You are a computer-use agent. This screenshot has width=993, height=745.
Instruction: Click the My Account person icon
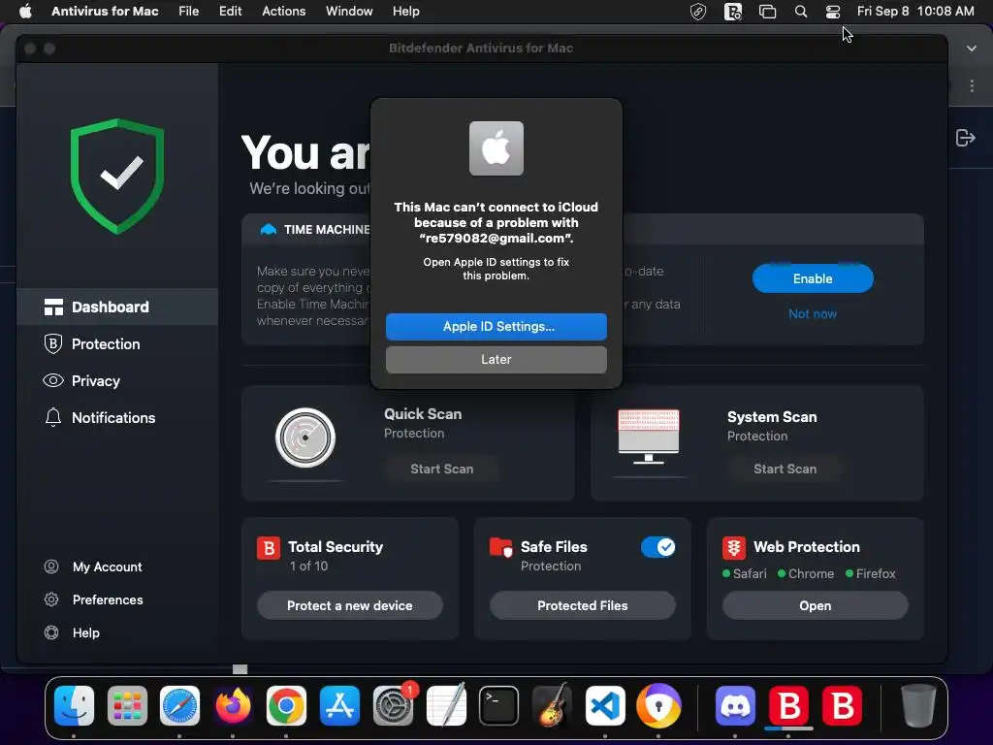[x=51, y=567]
